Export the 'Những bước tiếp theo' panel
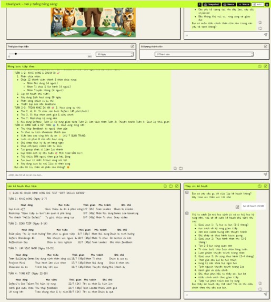Image resolution: width=271 pixels, height=302 pixels. (x=259, y=66)
